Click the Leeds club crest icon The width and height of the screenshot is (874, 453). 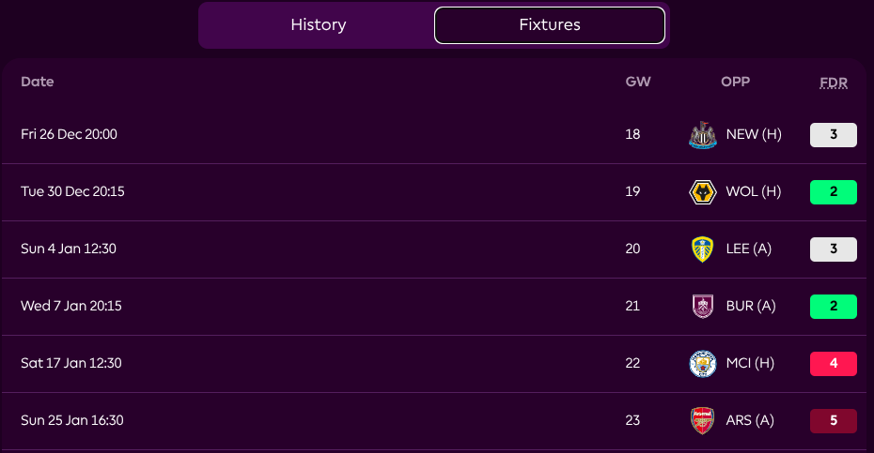(x=702, y=249)
